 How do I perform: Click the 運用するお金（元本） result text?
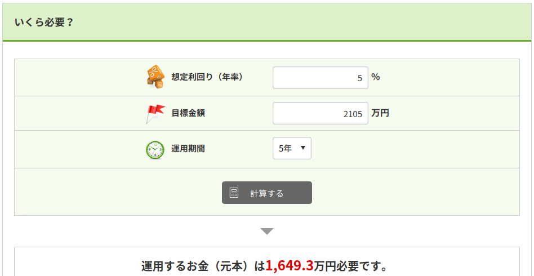198,266
